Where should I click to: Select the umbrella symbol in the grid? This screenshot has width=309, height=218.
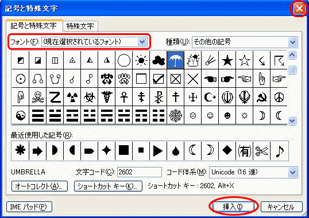click(175, 60)
